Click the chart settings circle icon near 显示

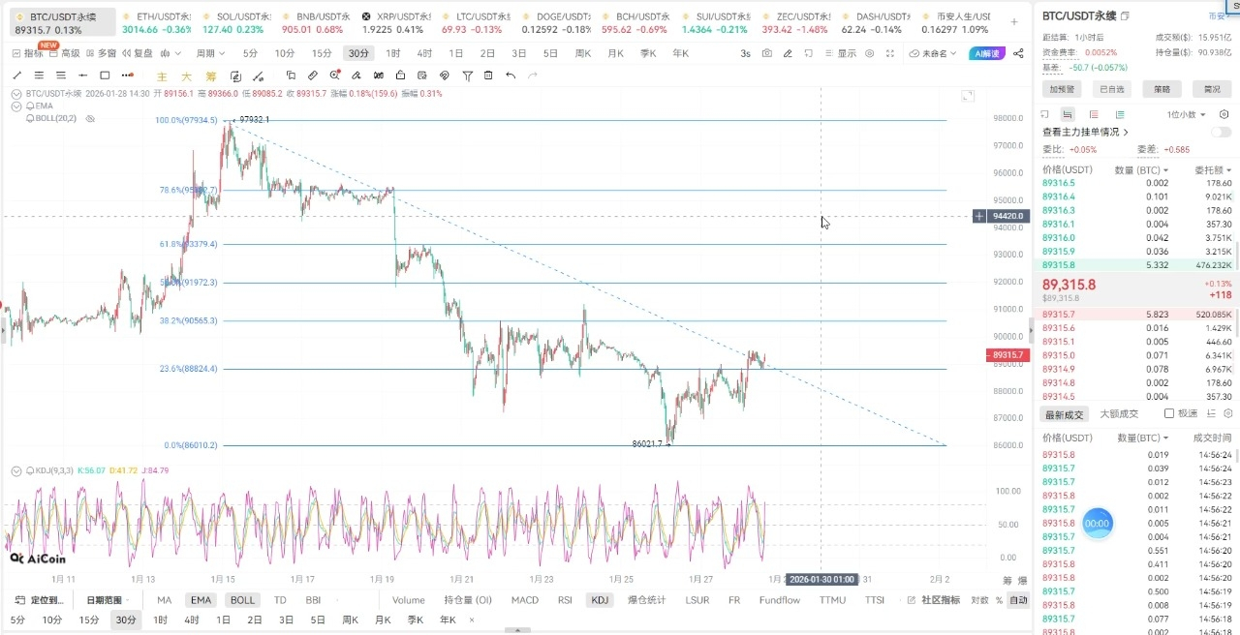[x=869, y=53]
